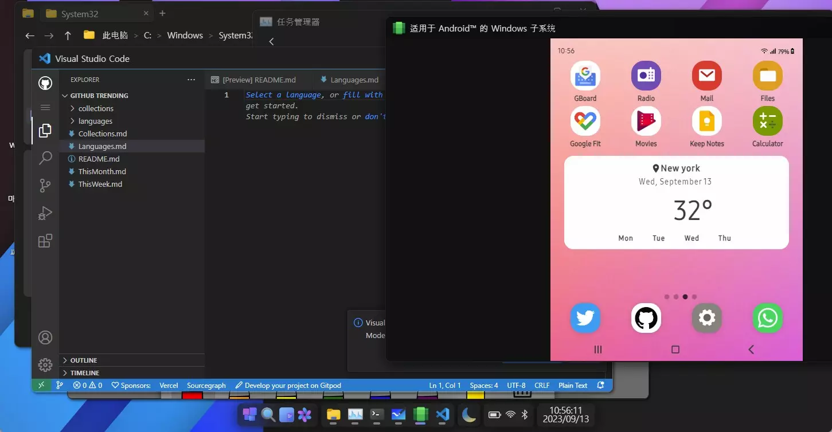832x432 pixels.
Task: Open the GitHub view in VS Code activity bar
Action: coord(45,84)
